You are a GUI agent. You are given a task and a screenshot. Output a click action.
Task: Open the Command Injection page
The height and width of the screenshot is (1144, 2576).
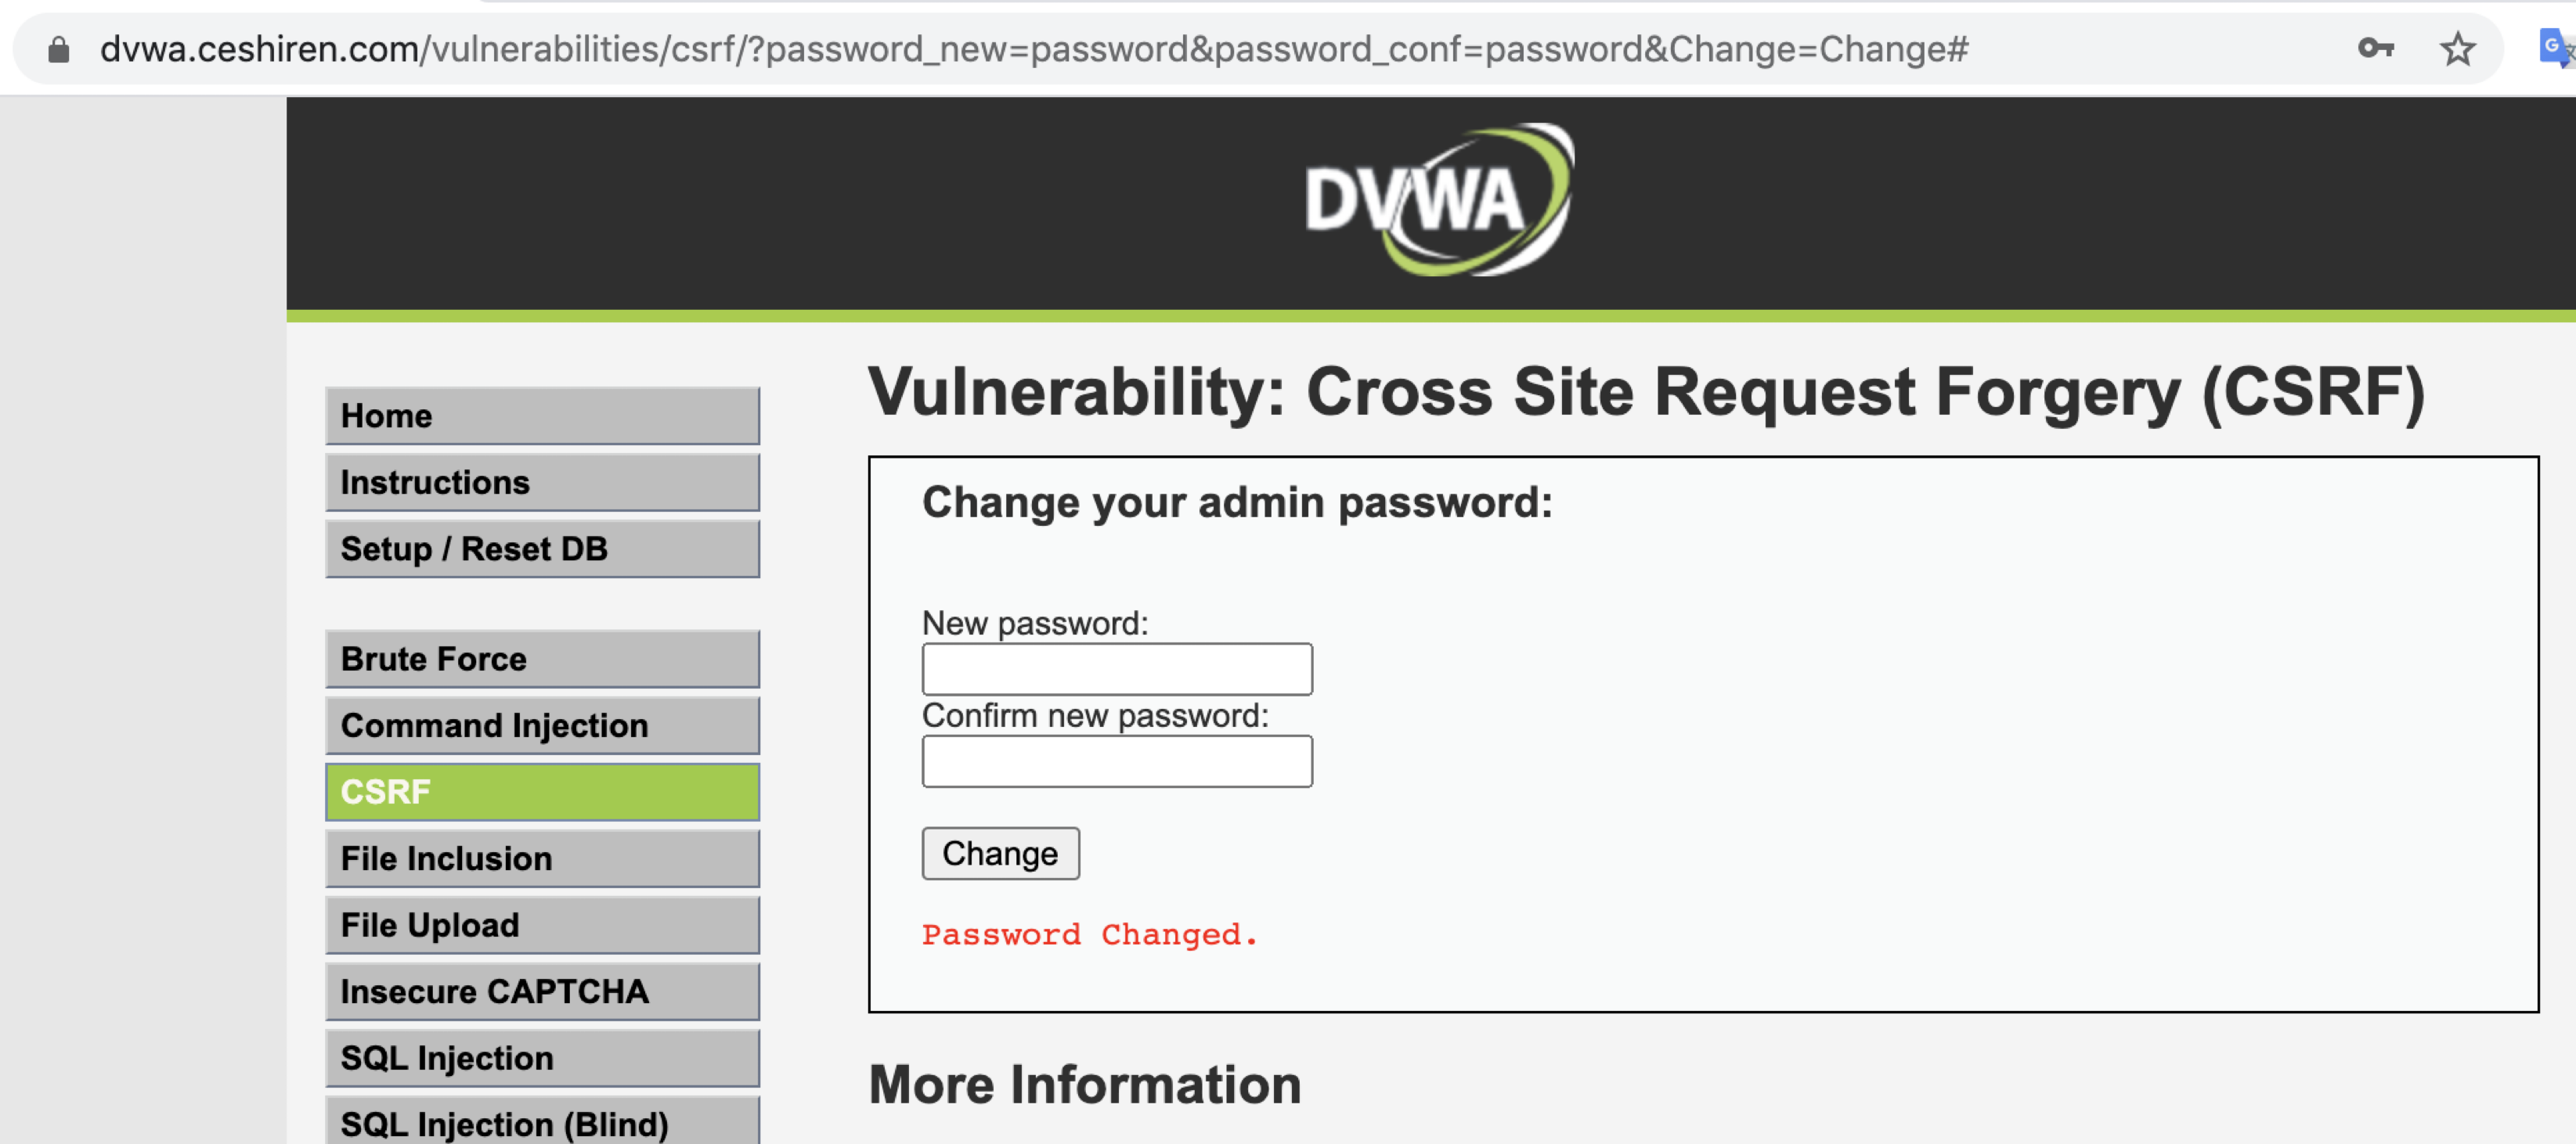coord(542,725)
